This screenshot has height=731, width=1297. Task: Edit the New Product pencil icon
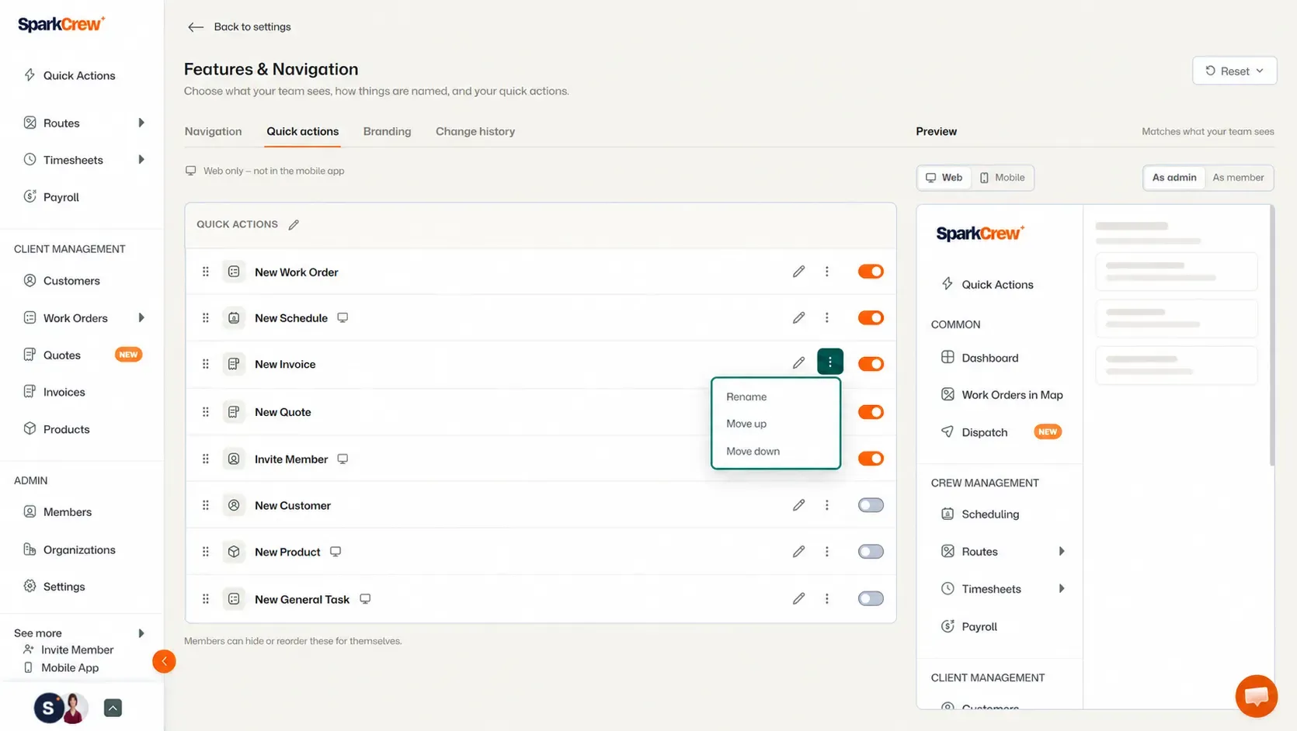pyautogui.click(x=798, y=552)
